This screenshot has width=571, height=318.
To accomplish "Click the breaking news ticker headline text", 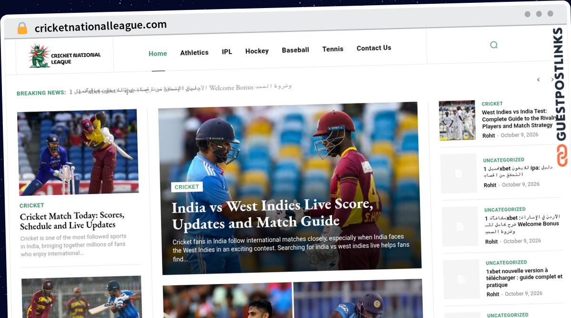I will click(x=181, y=89).
